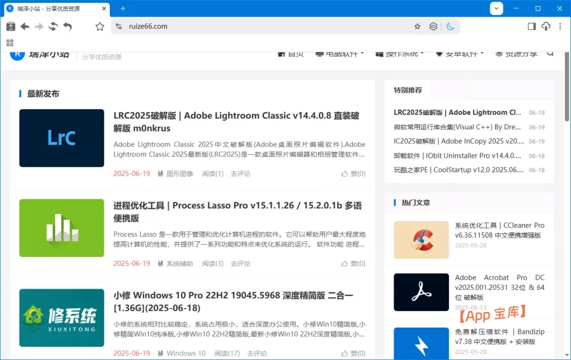
Task: Click the browser downloads icon
Action: point(546,26)
